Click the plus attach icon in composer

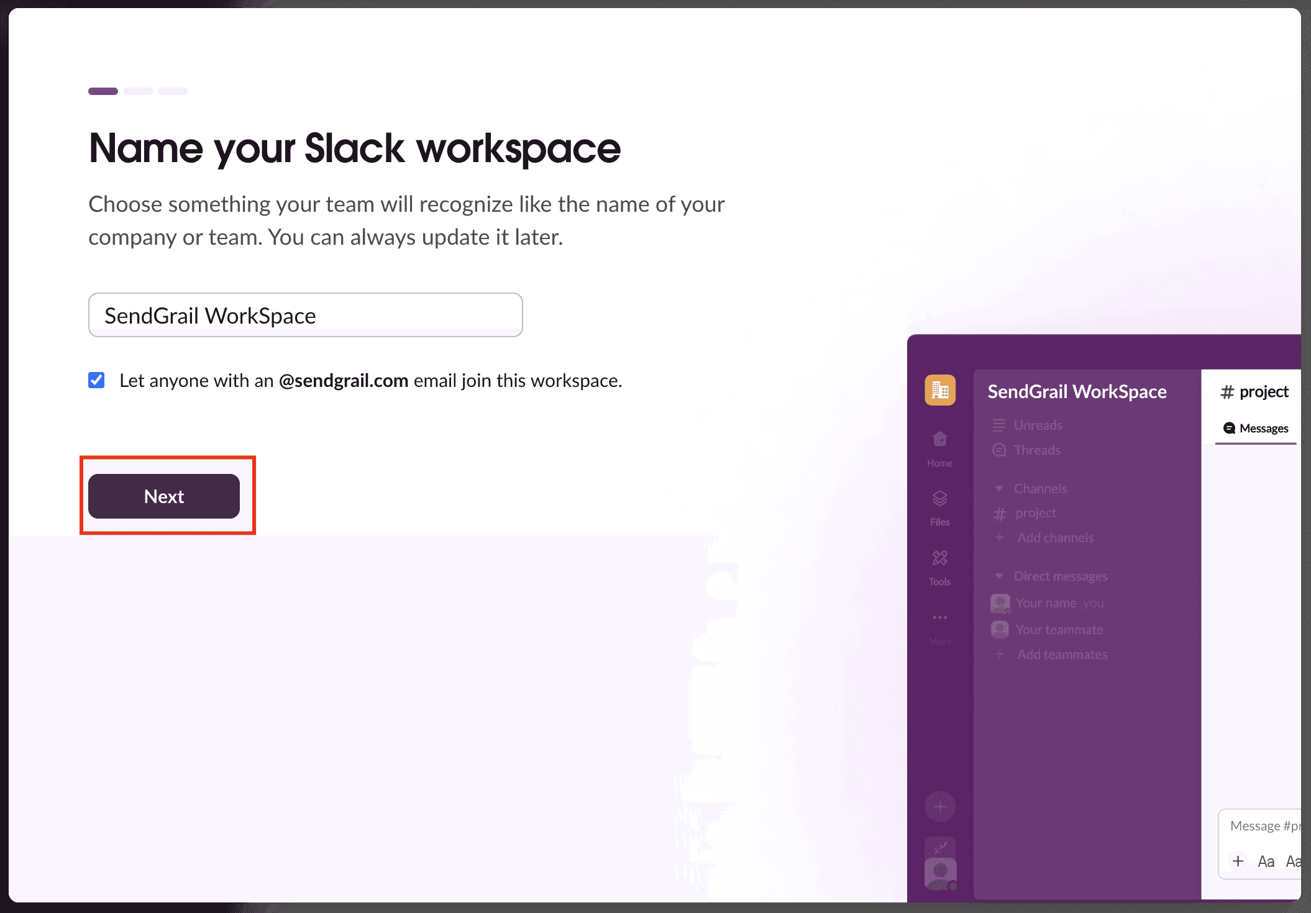point(1238,861)
